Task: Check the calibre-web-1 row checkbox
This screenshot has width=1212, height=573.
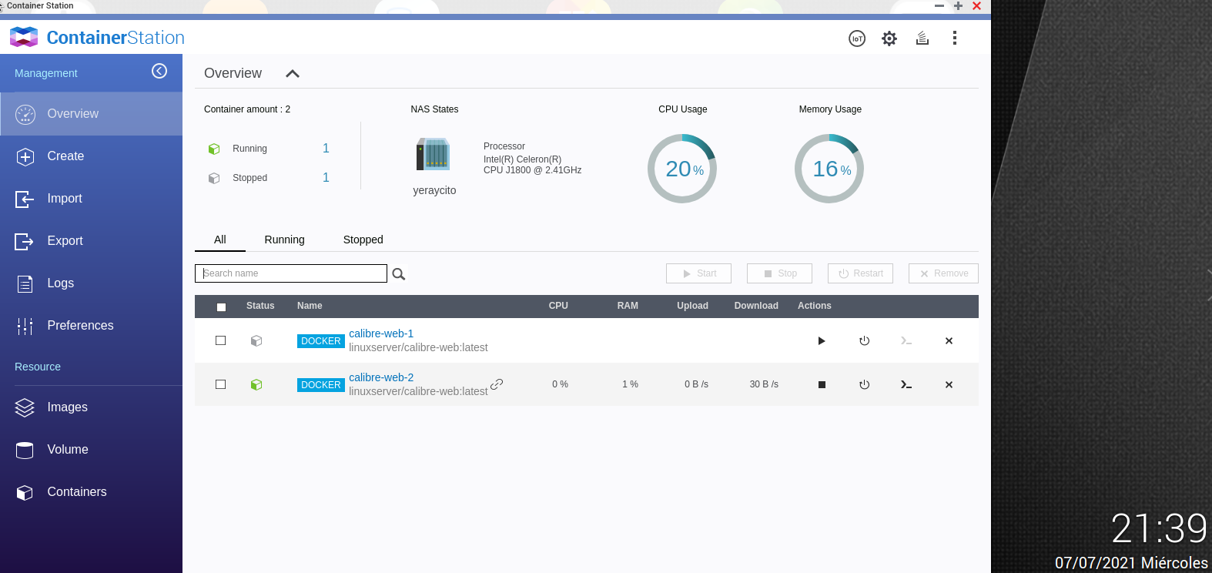Action: 221,340
